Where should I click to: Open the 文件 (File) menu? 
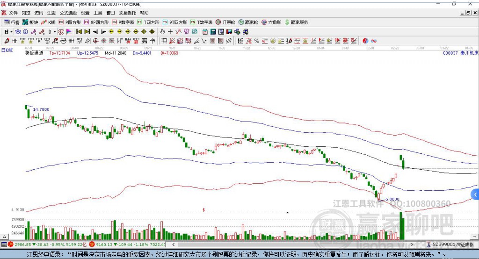pyautogui.click(x=14, y=13)
